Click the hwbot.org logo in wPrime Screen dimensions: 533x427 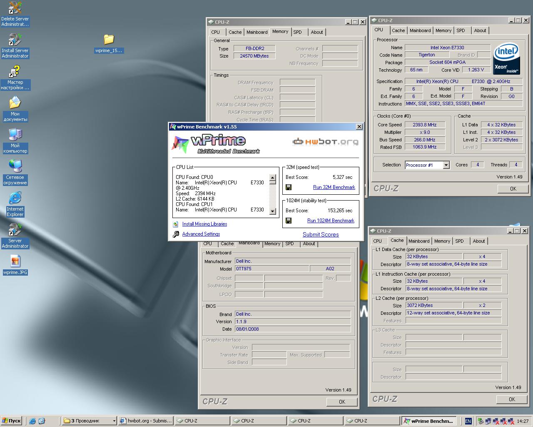[x=325, y=142]
